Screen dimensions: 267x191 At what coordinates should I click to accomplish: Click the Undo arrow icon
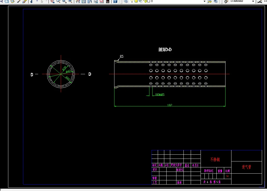pyautogui.click(x=32, y=1)
